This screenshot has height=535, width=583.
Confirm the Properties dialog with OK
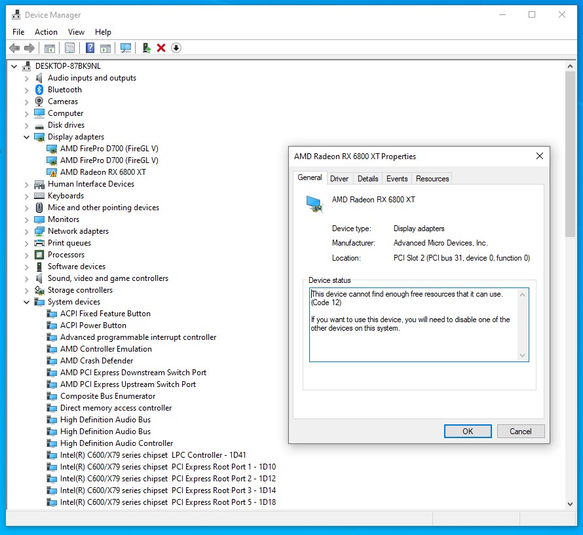(x=468, y=432)
